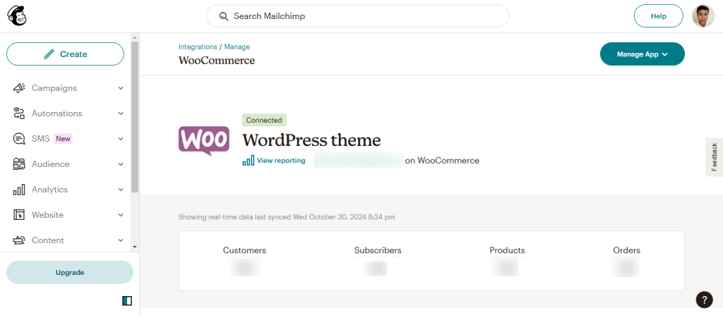Viewport: 723px width, 332px height.
Task: Expand the Website chevron
Action: (x=121, y=214)
